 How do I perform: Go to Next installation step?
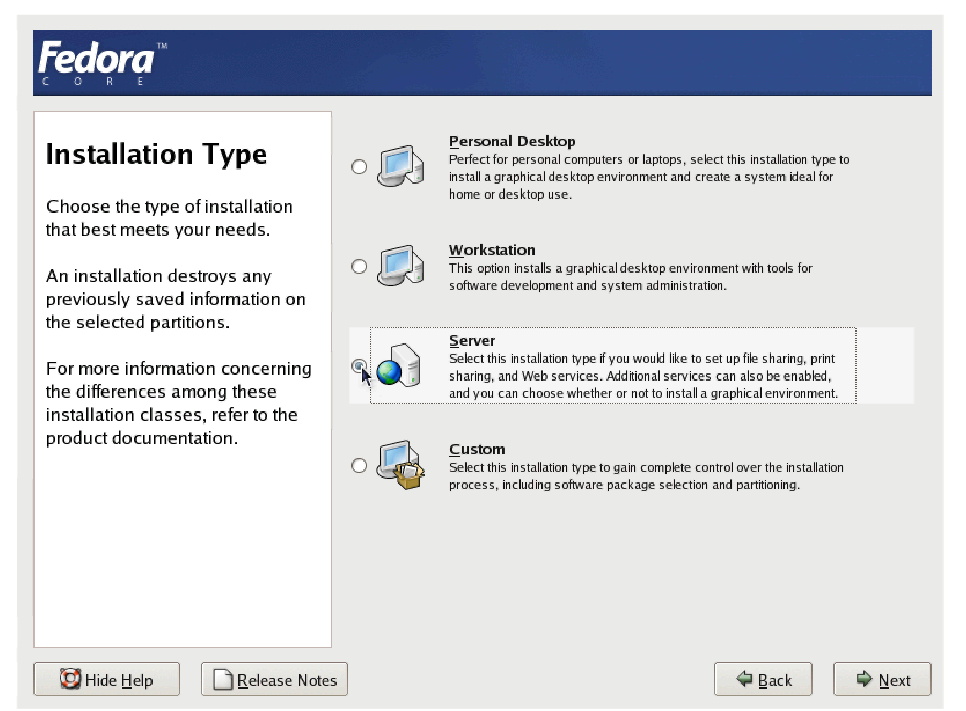pos(882,680)
